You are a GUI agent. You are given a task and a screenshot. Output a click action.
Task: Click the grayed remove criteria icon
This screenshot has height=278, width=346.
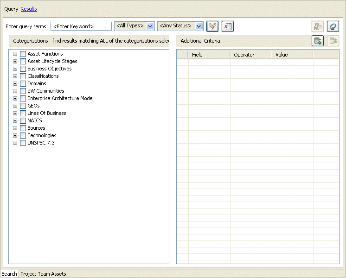pyautogui.click(x=333, y=41)
